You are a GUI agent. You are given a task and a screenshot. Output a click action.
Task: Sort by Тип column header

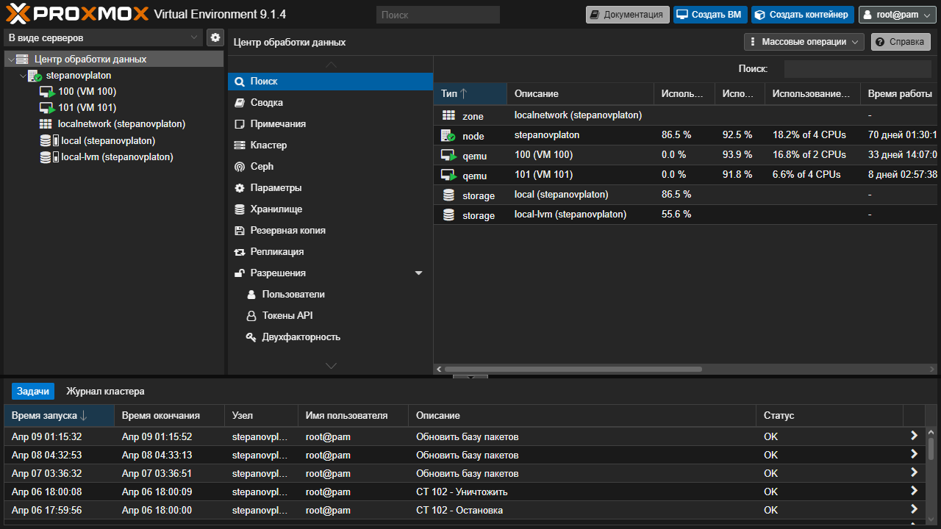[470, 94]
